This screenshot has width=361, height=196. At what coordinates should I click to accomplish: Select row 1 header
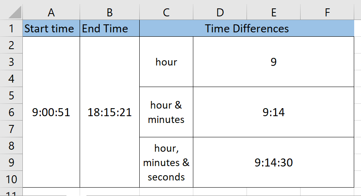11,29
